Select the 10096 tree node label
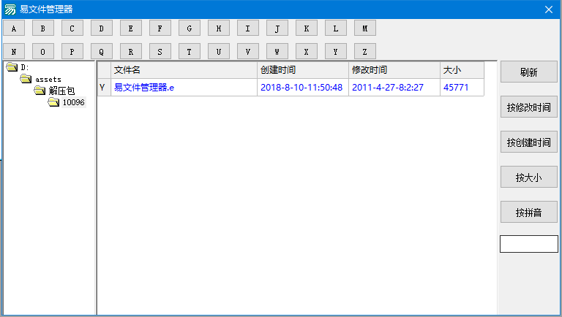Viewport: 562px width, 317px height. pyautogui.click(x=73, y=102)
